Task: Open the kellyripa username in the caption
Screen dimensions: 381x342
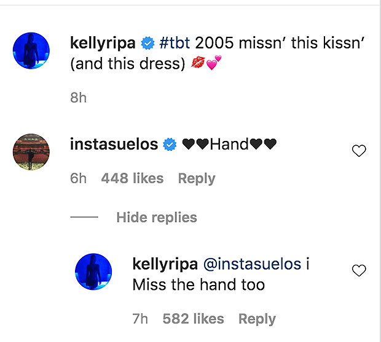Action: point(104,44)
